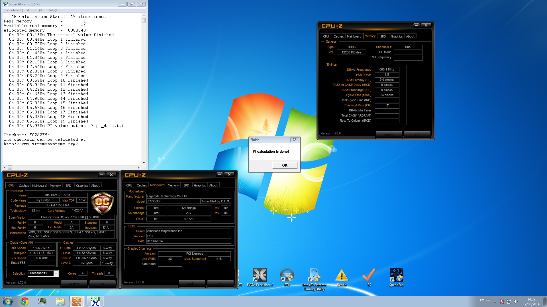
Task: Click the Super PI scroll down arrow
Action: pyautogui.click(x=144, y=163)
